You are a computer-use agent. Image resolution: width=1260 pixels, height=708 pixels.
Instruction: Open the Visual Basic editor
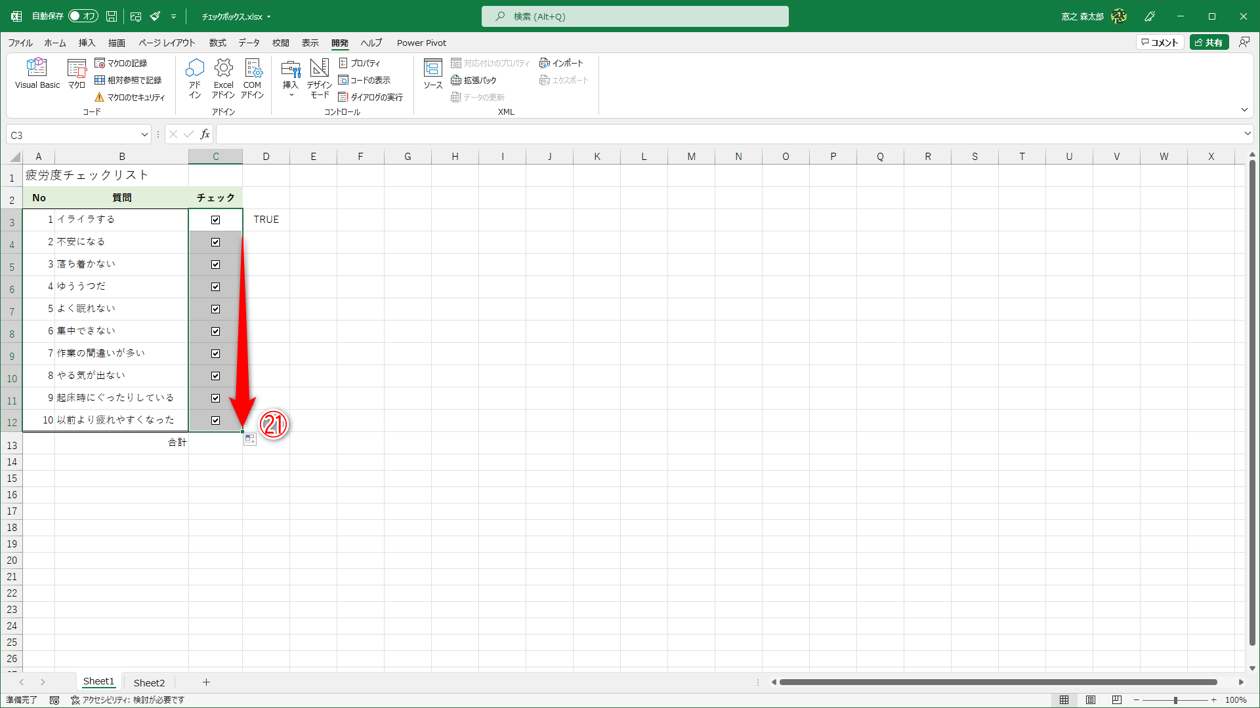(37, 73)
